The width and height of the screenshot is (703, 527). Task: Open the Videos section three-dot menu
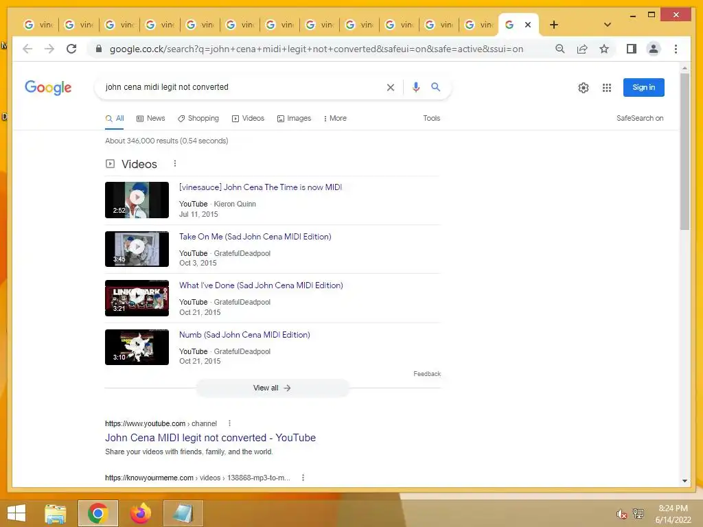pos(175,163)
